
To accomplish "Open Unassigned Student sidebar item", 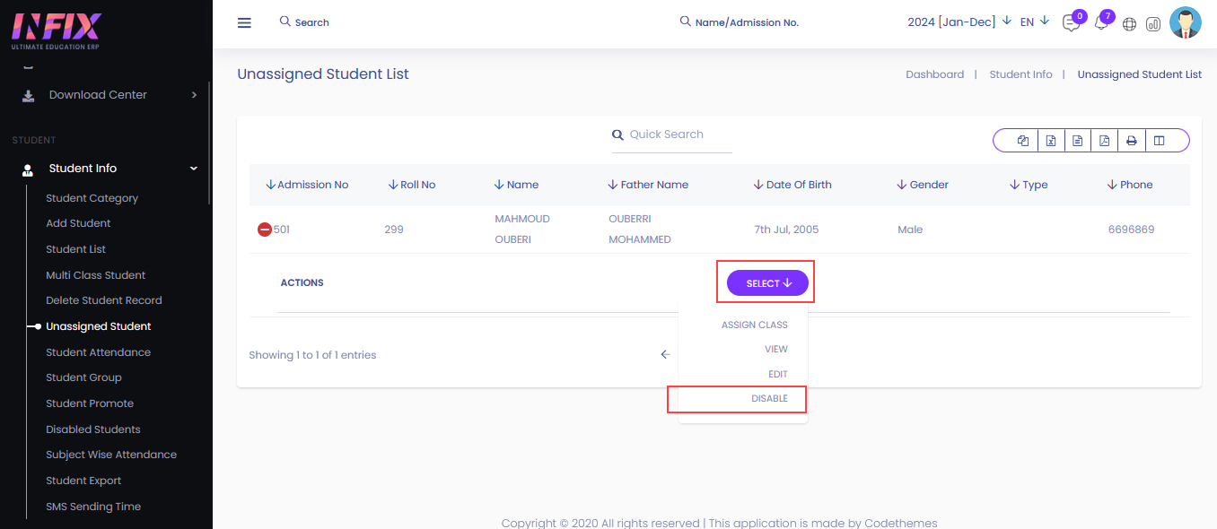I will click(x=99, y=326).
